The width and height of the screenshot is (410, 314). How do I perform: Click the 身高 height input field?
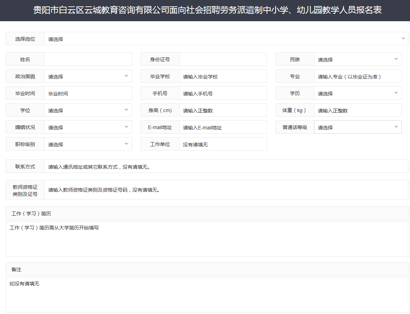(x=223, y=110)
